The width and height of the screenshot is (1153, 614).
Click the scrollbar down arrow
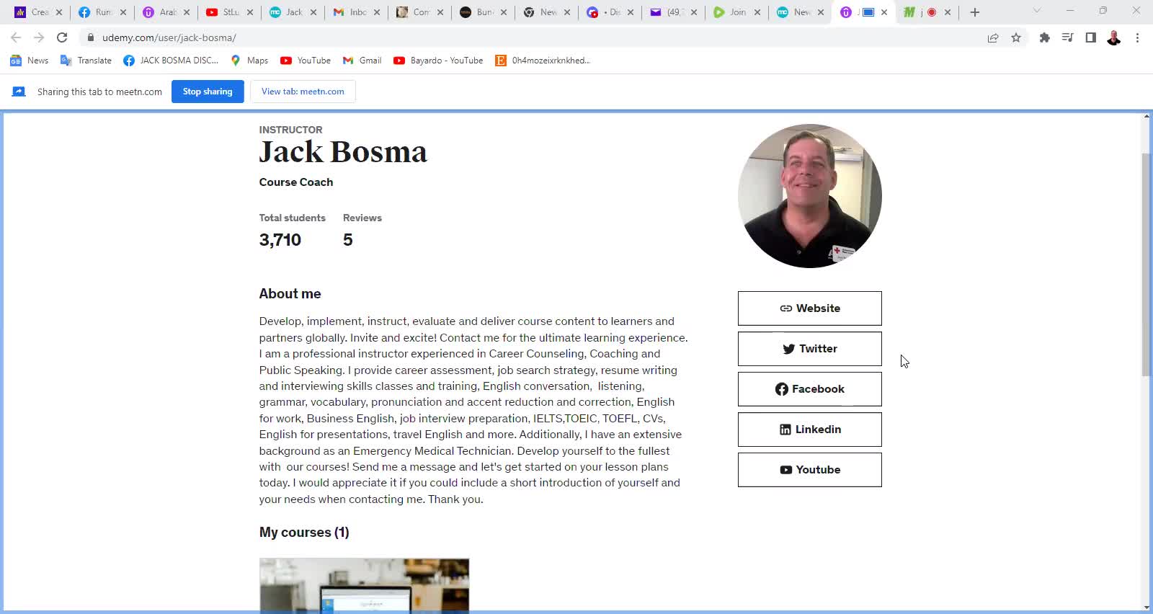[x=1147, y=608]
